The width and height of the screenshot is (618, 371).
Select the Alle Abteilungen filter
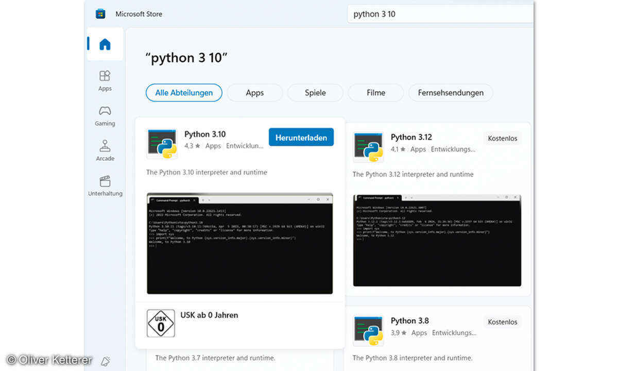[x=184, y=93]
